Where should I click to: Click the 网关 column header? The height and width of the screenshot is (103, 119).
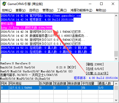5,83
